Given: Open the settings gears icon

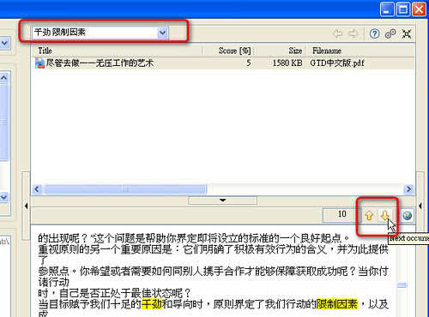Looking at the screenshot, I should 390,33.
